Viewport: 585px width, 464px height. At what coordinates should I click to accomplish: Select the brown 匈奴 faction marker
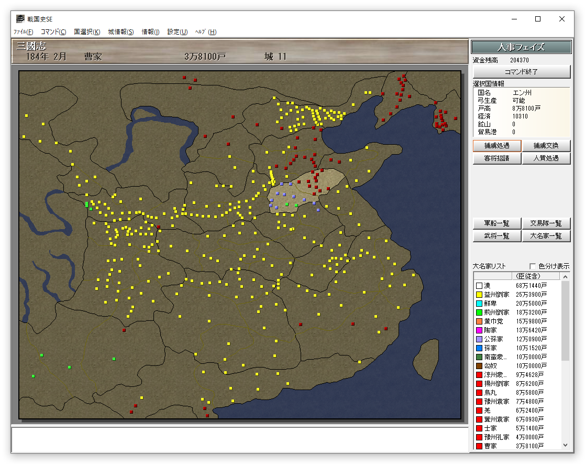[x=479, y=366]
